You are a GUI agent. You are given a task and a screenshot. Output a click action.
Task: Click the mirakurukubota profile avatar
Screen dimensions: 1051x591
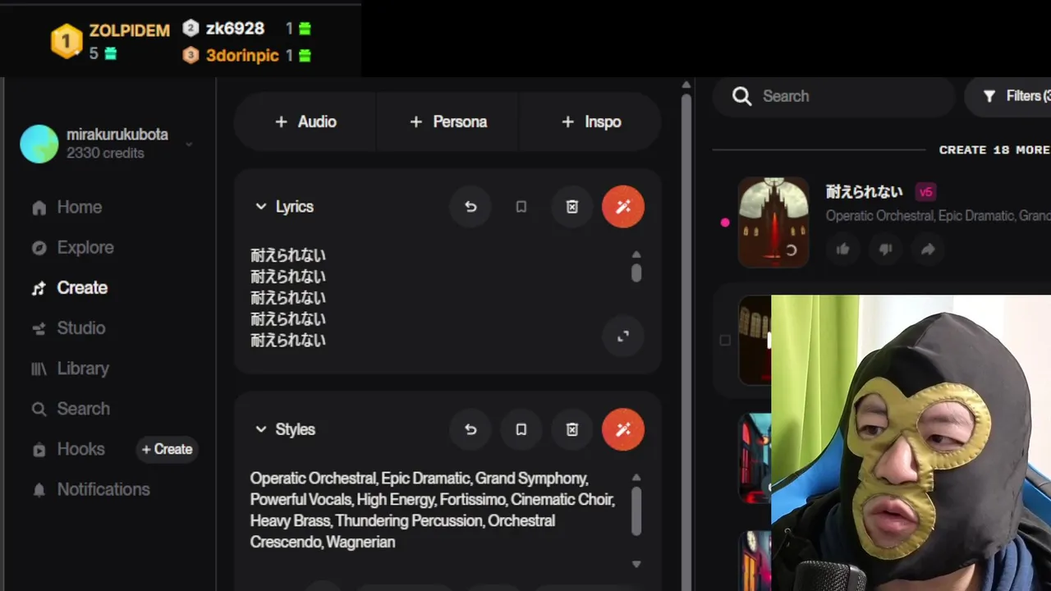pyautogui.click(x=39, y=144)
